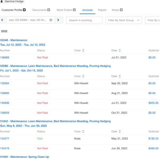Sort by Date in work order 53088 table
Viewport: 160px width, 160px height.
[120, 76]
